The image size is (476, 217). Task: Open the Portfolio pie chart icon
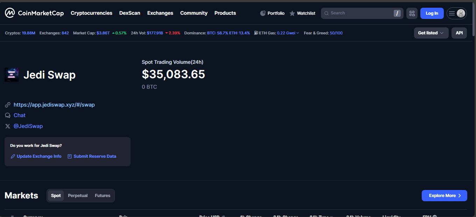point(263,13)
